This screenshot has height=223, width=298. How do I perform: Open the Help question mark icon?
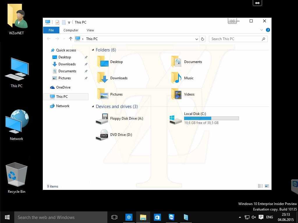(268, 30)
